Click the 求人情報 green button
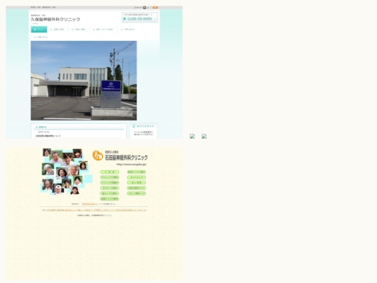 [x=136, y=182]
